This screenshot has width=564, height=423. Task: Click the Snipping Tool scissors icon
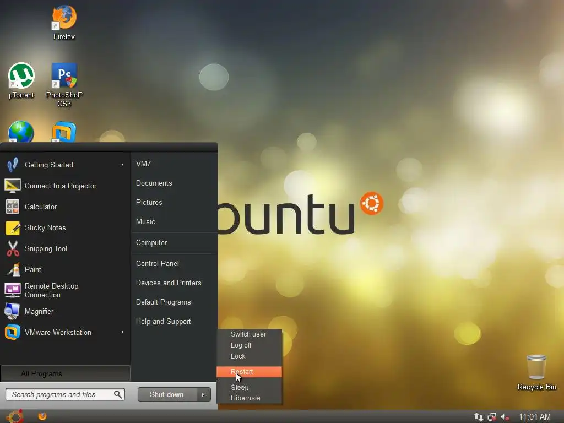13,248
